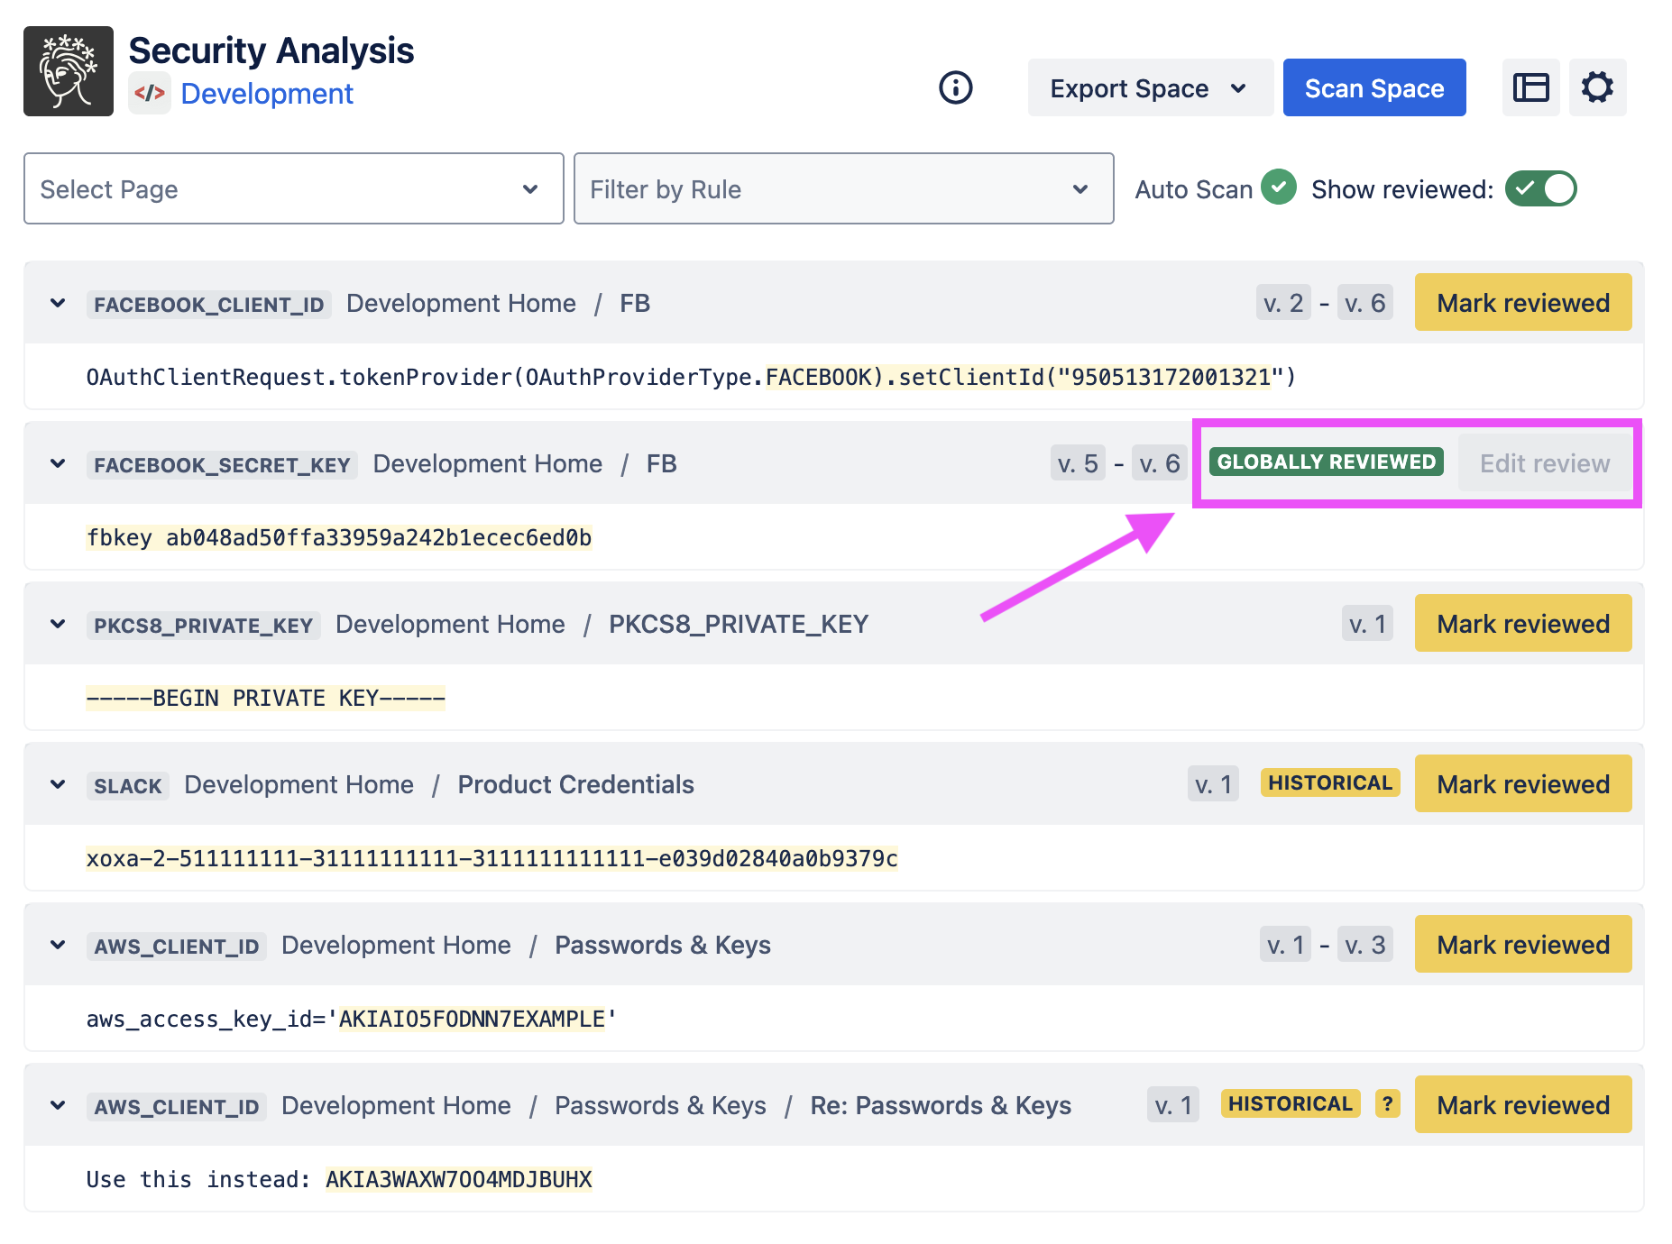Open the Select Page dropdown
Image resolution: width=1672 pixels, height=1244 pixels.
[293, 188]
